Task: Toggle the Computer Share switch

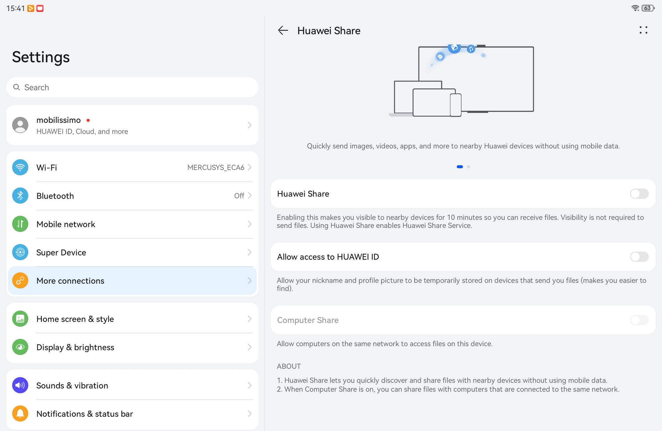Action: pos(639,320)
